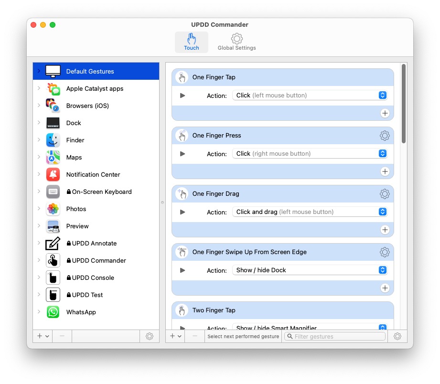Viewport: 440px width, 384px height.
Task: Expand the Finder tree entry
Action: 39,139
